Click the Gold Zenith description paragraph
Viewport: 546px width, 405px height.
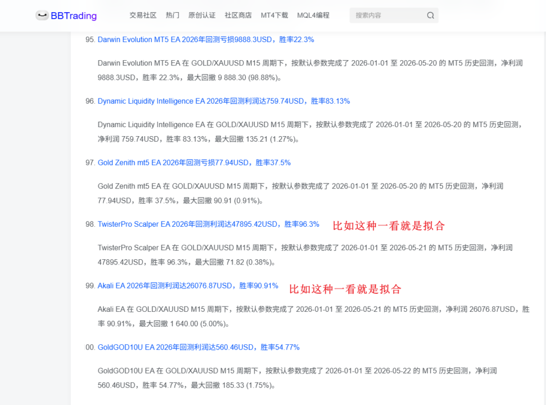[x=300, y=193]
